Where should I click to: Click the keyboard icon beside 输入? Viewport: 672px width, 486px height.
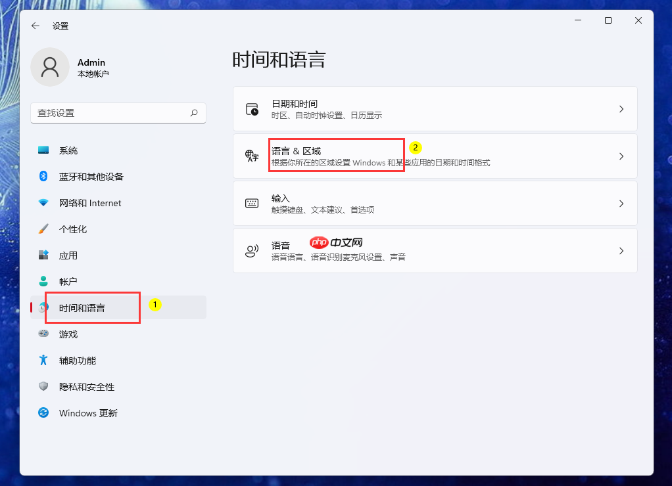[x=252, y=203]
